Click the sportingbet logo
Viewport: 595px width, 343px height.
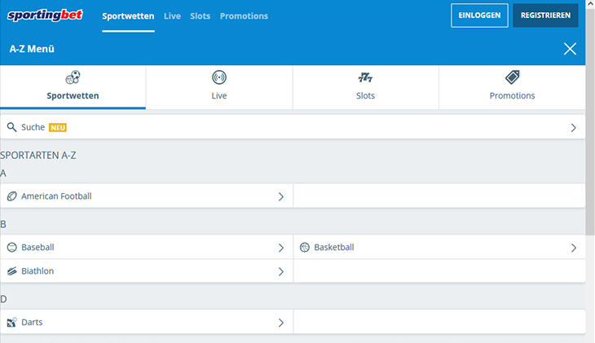tap(45, 15)
